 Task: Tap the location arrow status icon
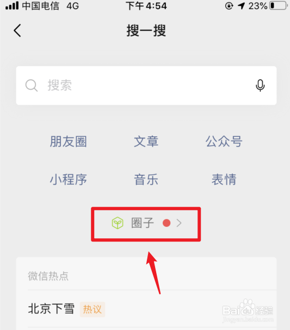(x=241, y=5)
